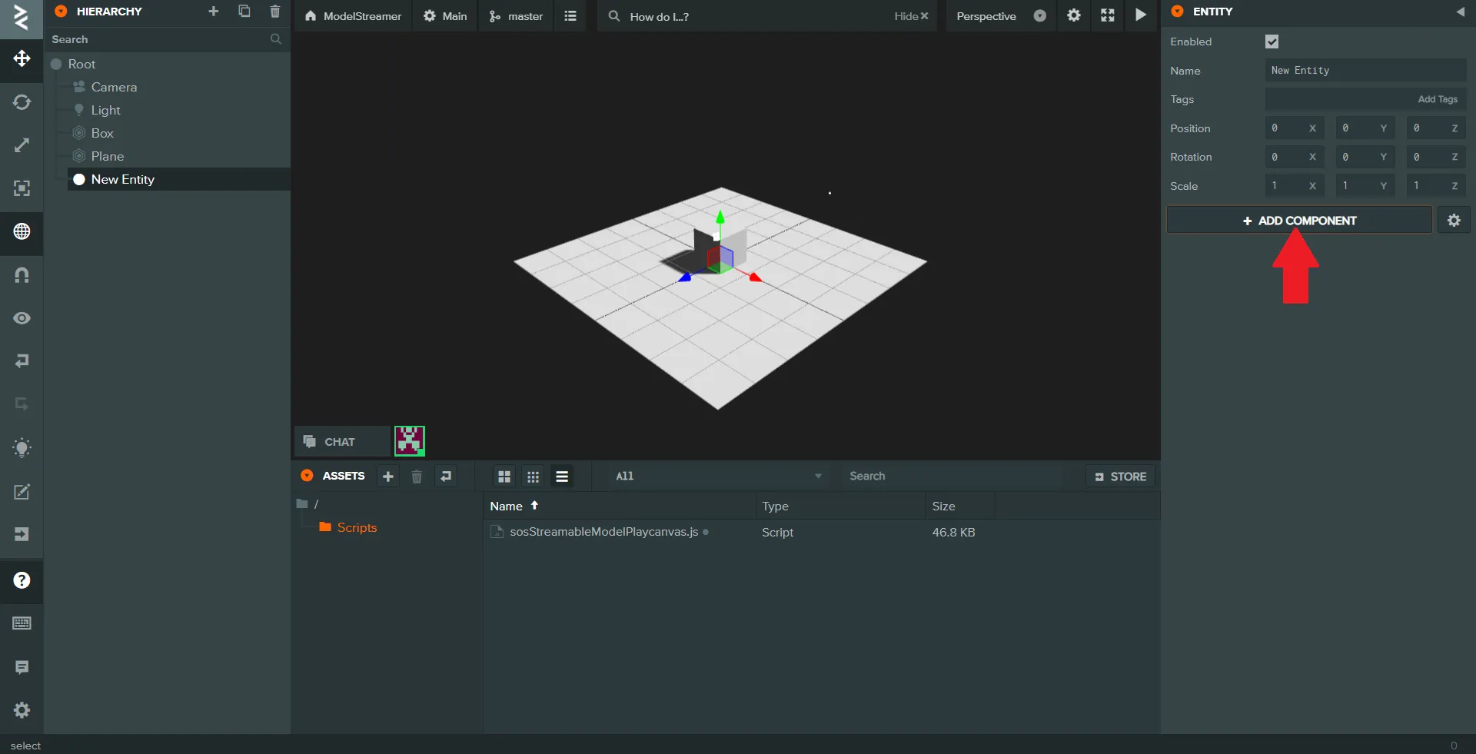Add new entity in Hierarchy header

click(x=214, y=12)
